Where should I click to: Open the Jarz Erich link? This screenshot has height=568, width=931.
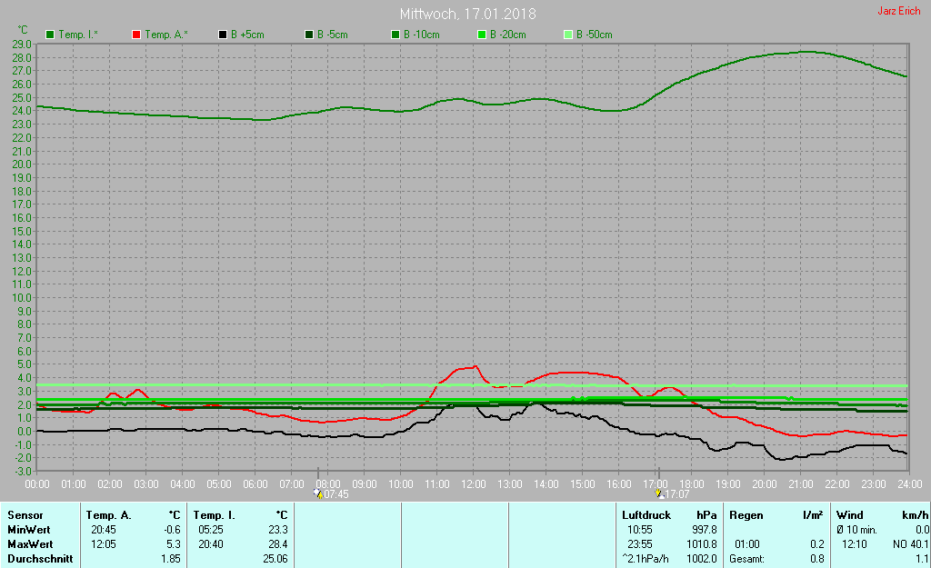[898, 12]
